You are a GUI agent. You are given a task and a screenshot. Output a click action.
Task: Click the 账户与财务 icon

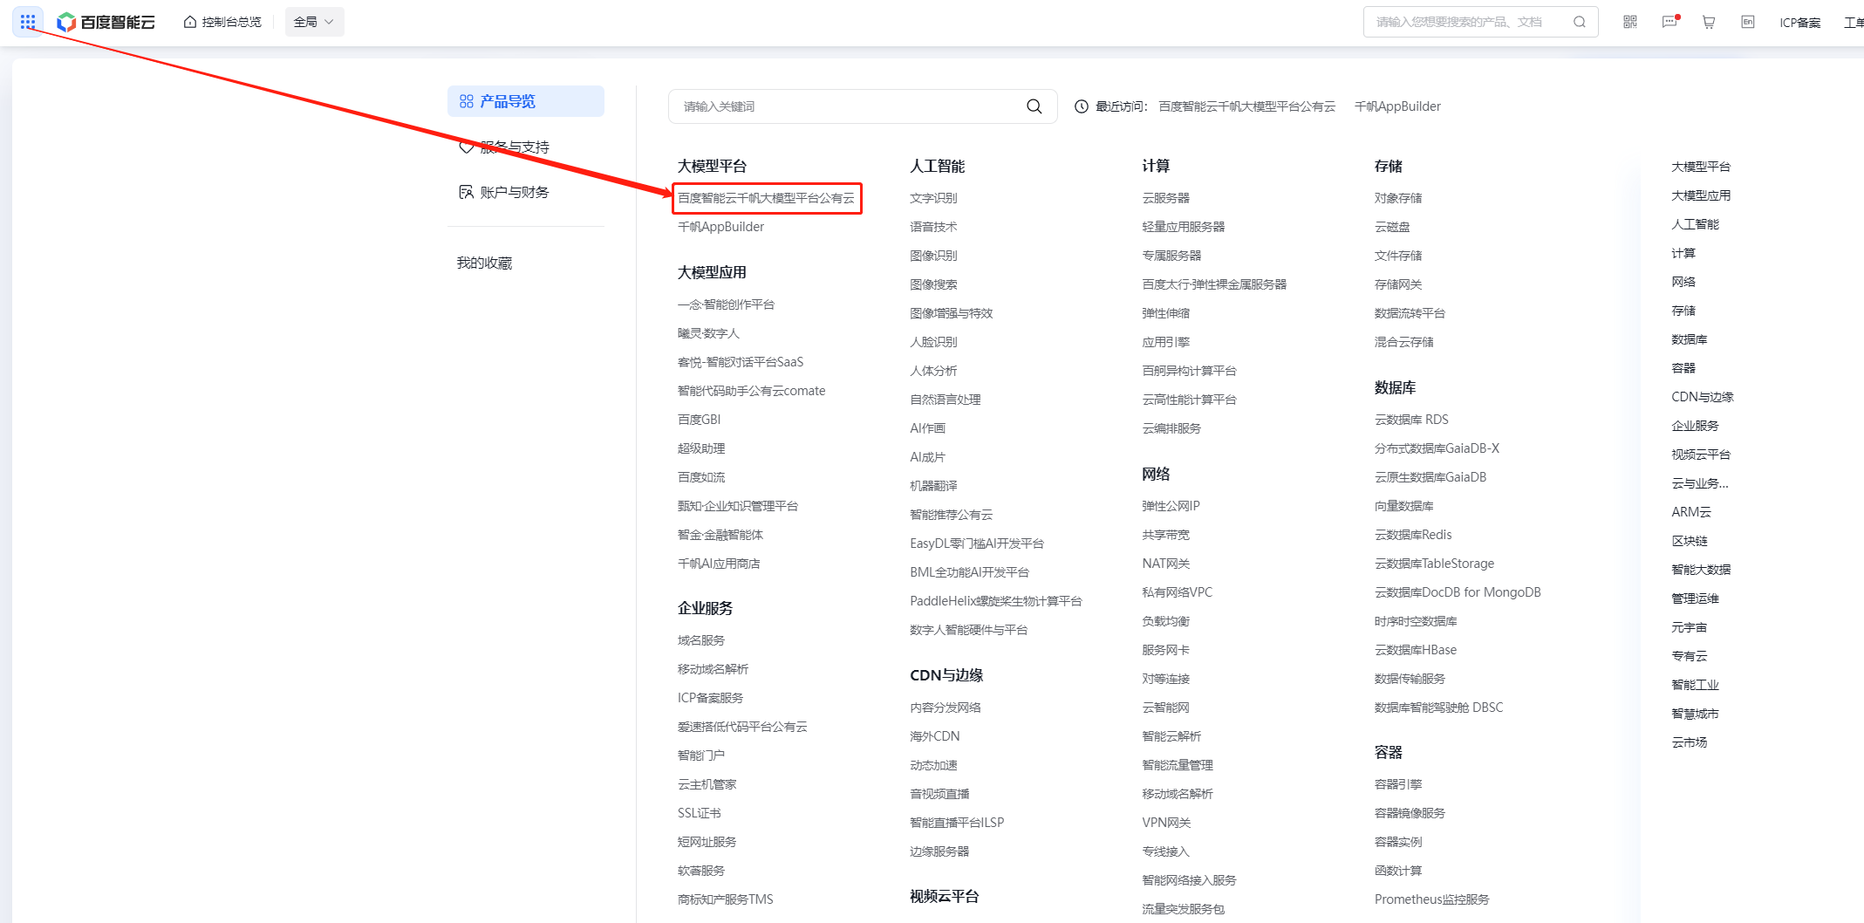[467, 192]
